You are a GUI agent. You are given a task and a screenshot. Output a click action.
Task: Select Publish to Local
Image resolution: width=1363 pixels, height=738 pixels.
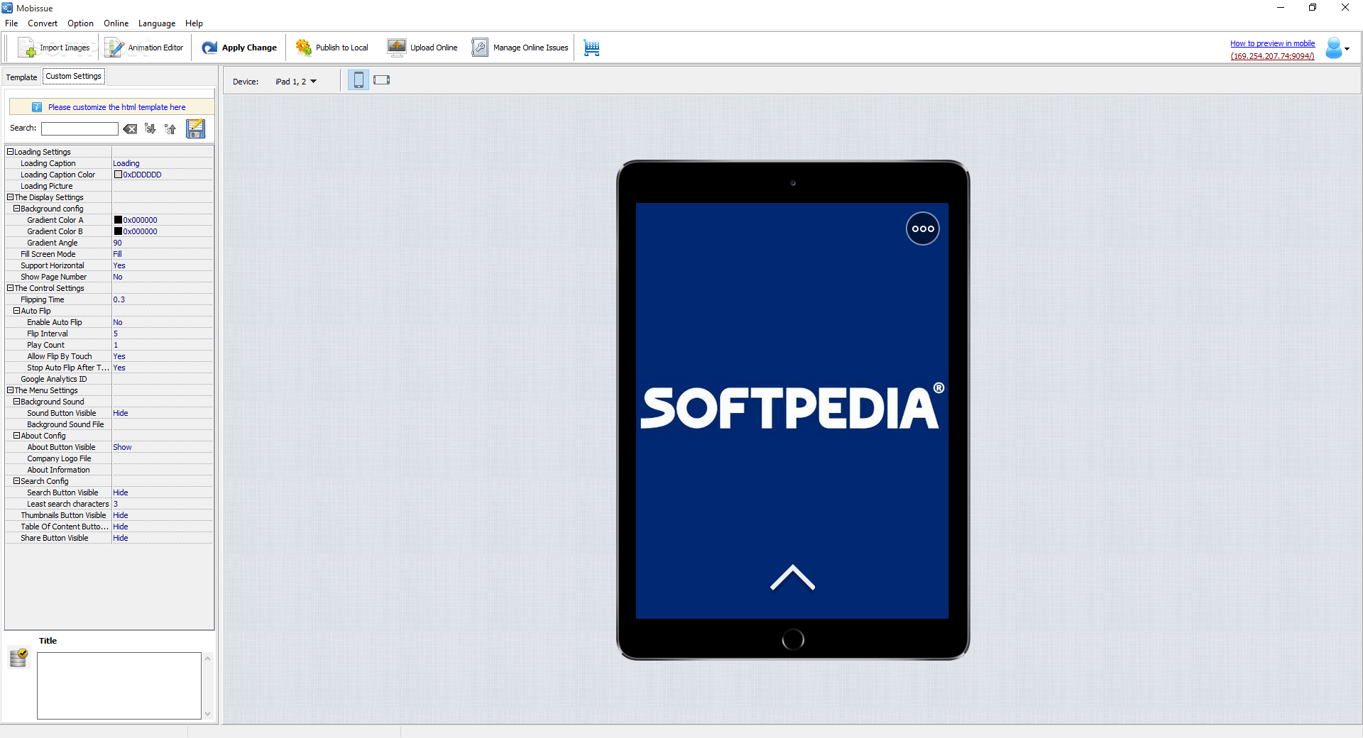coord(332,47)
